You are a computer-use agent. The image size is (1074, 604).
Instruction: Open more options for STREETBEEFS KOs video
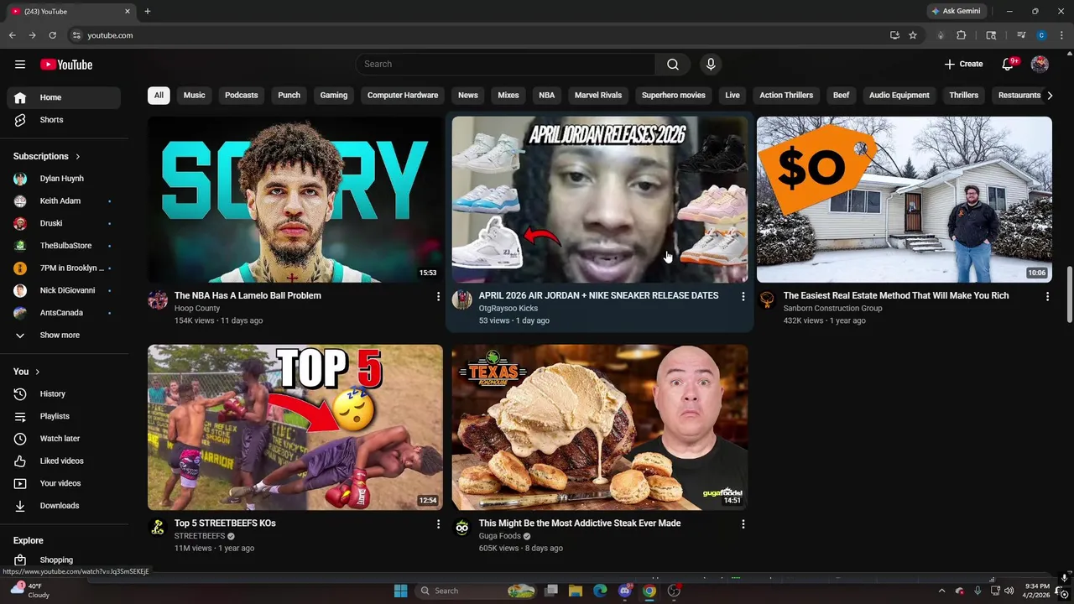click(438, 523)
